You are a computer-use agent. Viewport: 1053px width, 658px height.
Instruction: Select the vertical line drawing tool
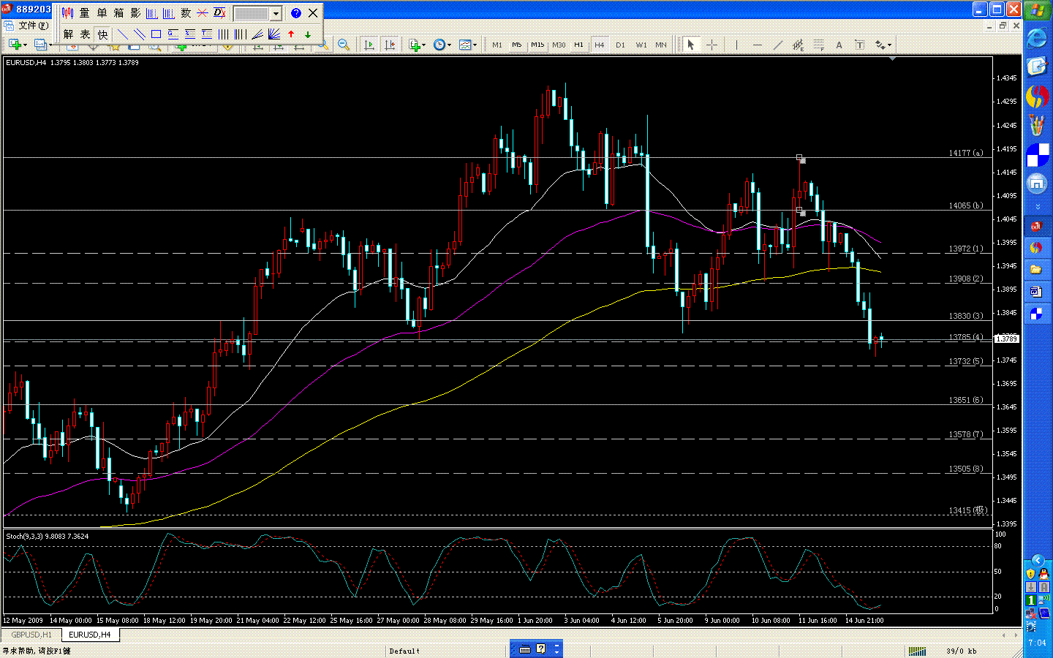click(736, 45)
